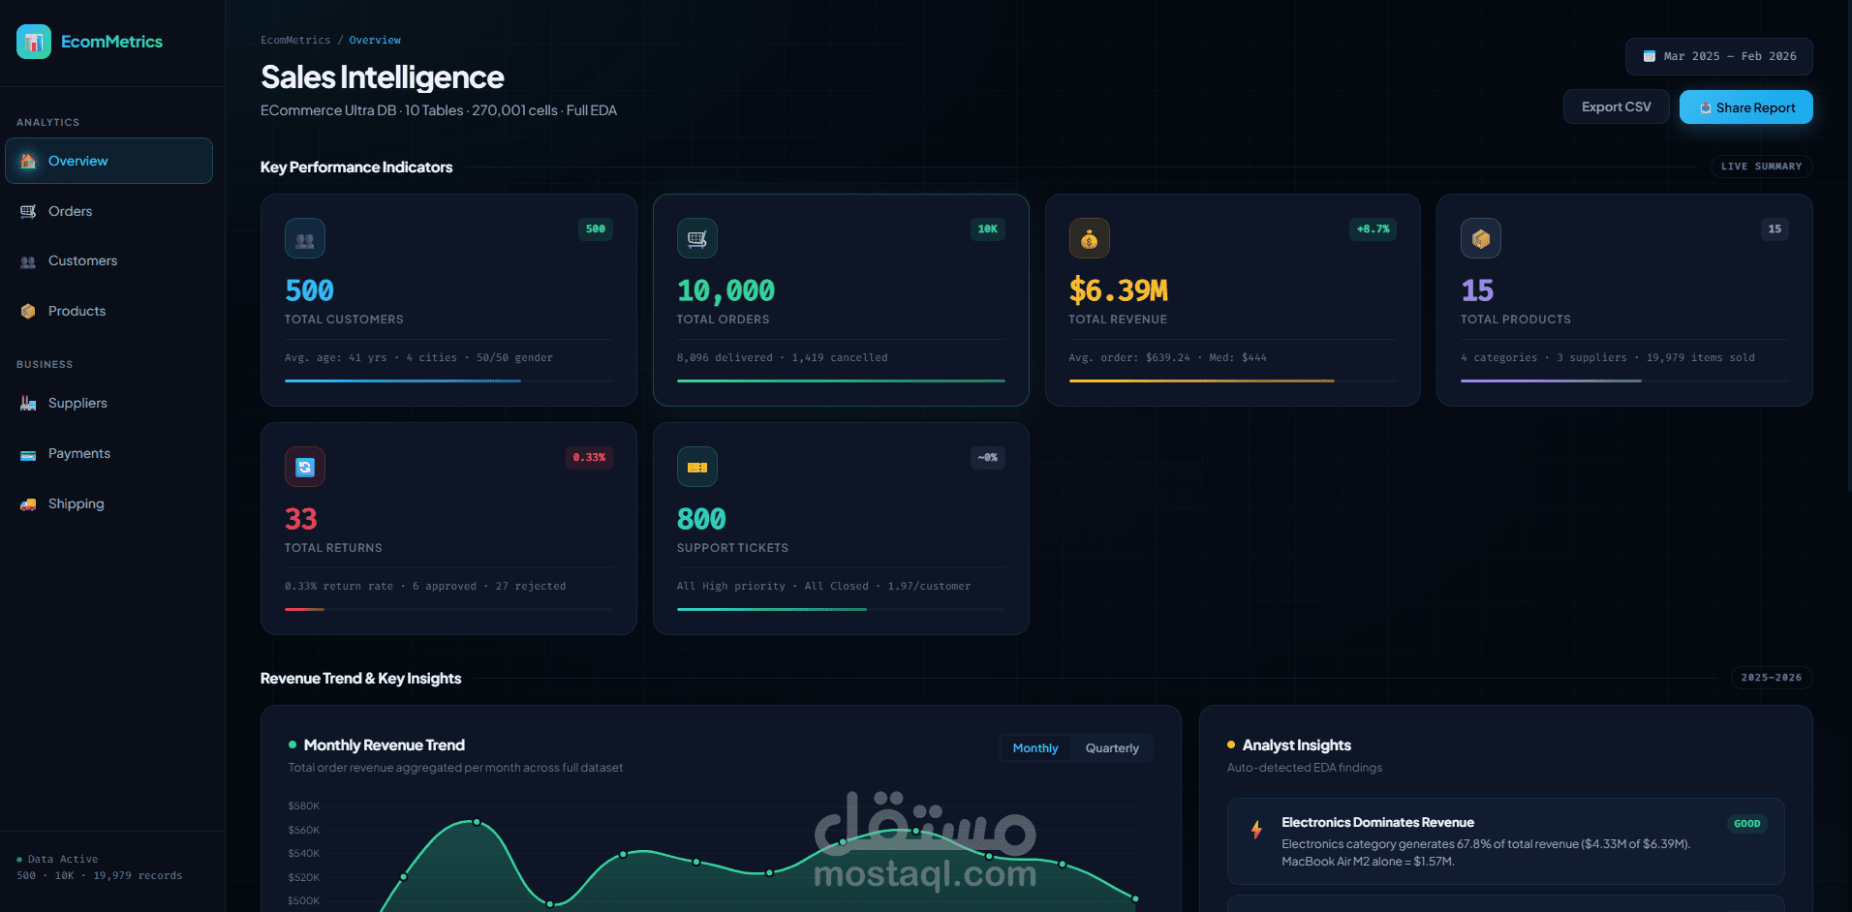The width and height of the screenshot is (1852, 912).
Task: Click the Suppliers factory icon in sidebar
Action: 28,404
